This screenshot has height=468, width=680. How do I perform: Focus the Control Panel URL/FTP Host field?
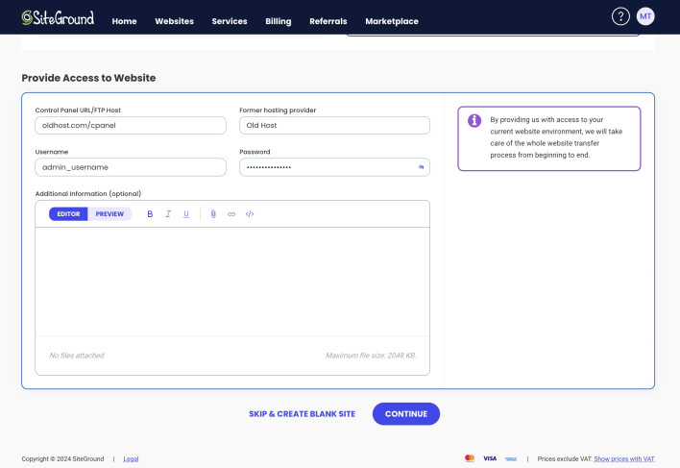tap(131, 125)
